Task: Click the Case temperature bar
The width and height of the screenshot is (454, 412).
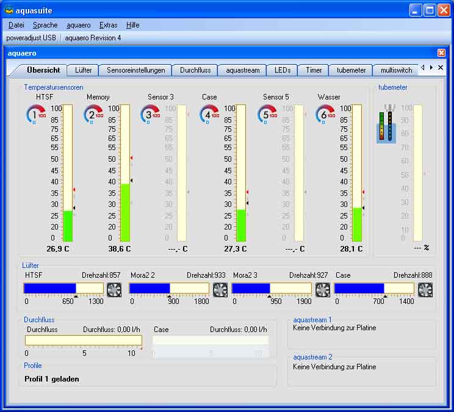Action: 241,173
